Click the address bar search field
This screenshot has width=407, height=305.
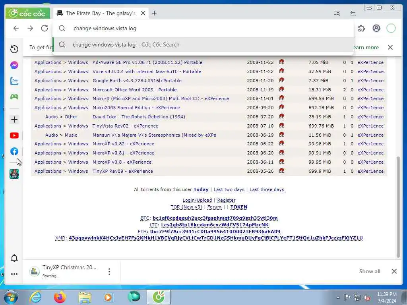point(203,28)
